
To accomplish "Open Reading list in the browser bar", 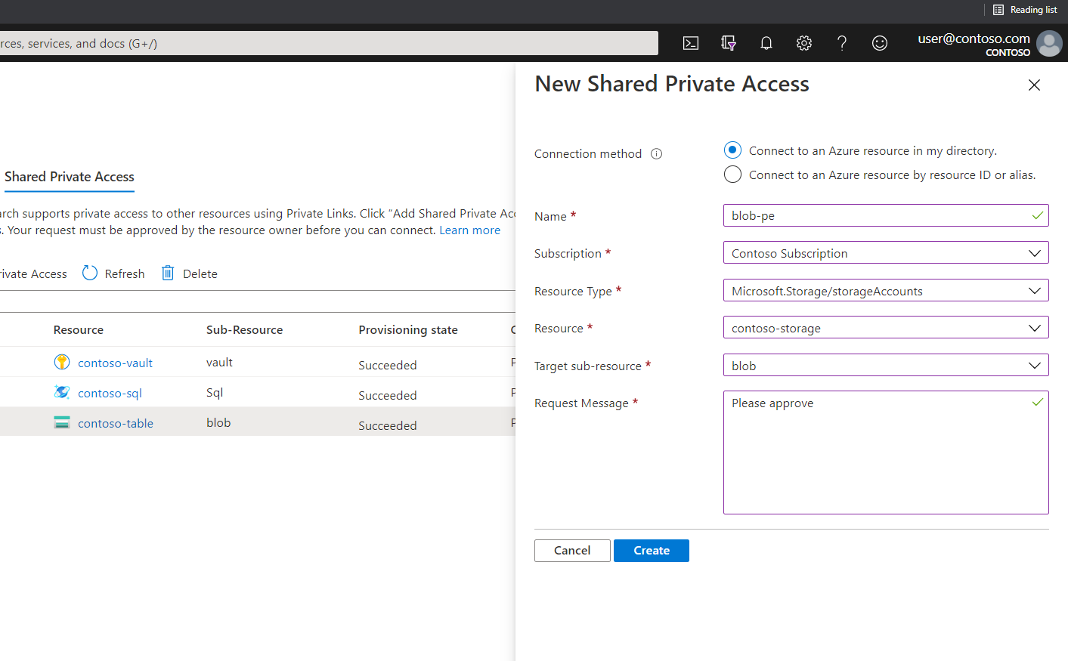I will (x=1025, y=10).
